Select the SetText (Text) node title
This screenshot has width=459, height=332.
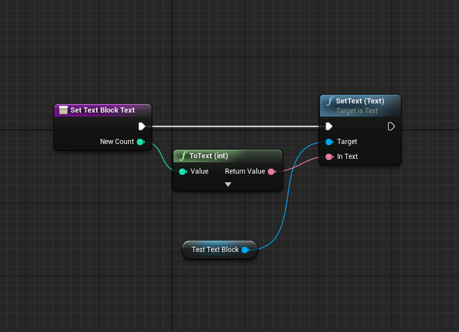360,101
